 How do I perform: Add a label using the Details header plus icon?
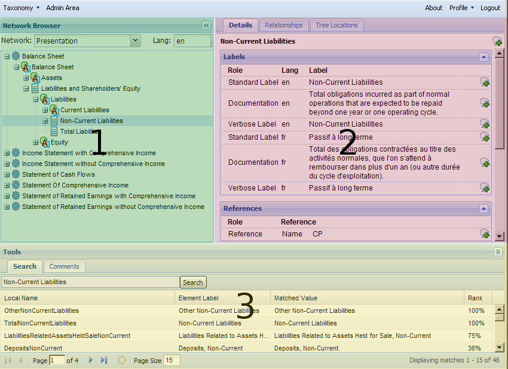tap(498, 42)
